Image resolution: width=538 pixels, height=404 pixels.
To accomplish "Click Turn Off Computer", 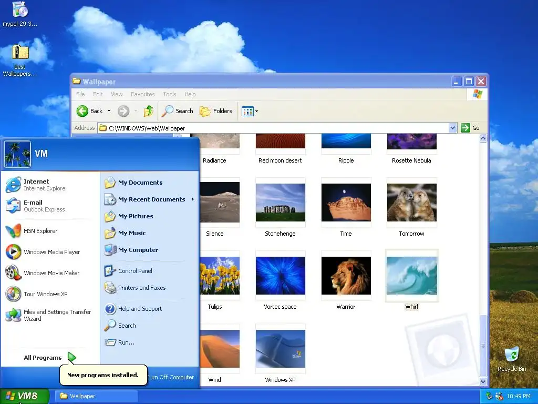I will pos(171,377).
